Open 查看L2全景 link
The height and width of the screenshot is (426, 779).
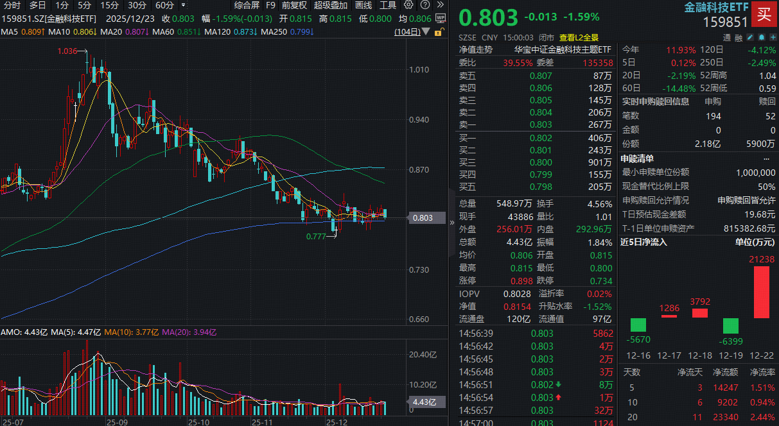click(579, 38)
